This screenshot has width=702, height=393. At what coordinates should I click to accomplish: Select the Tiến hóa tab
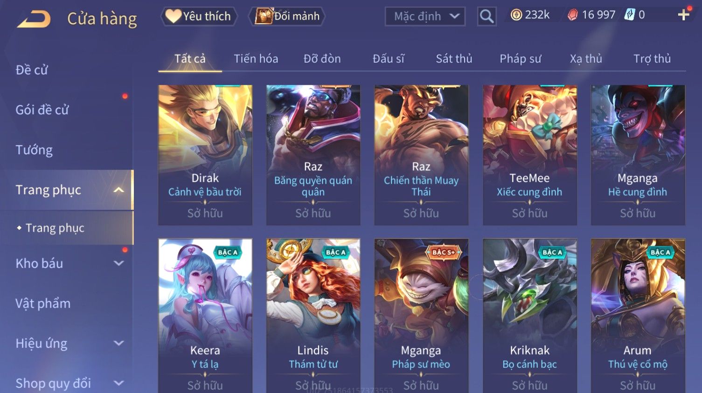256,59
